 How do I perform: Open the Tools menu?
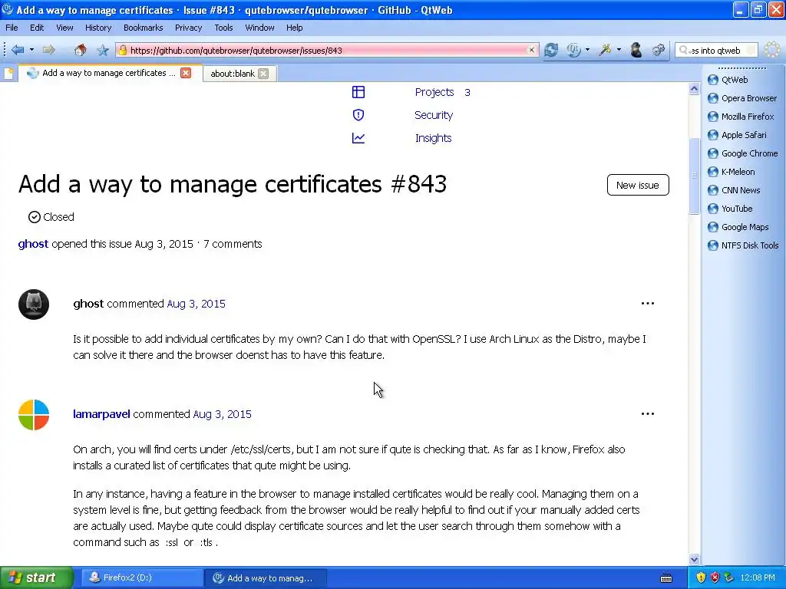pos(223,28)
